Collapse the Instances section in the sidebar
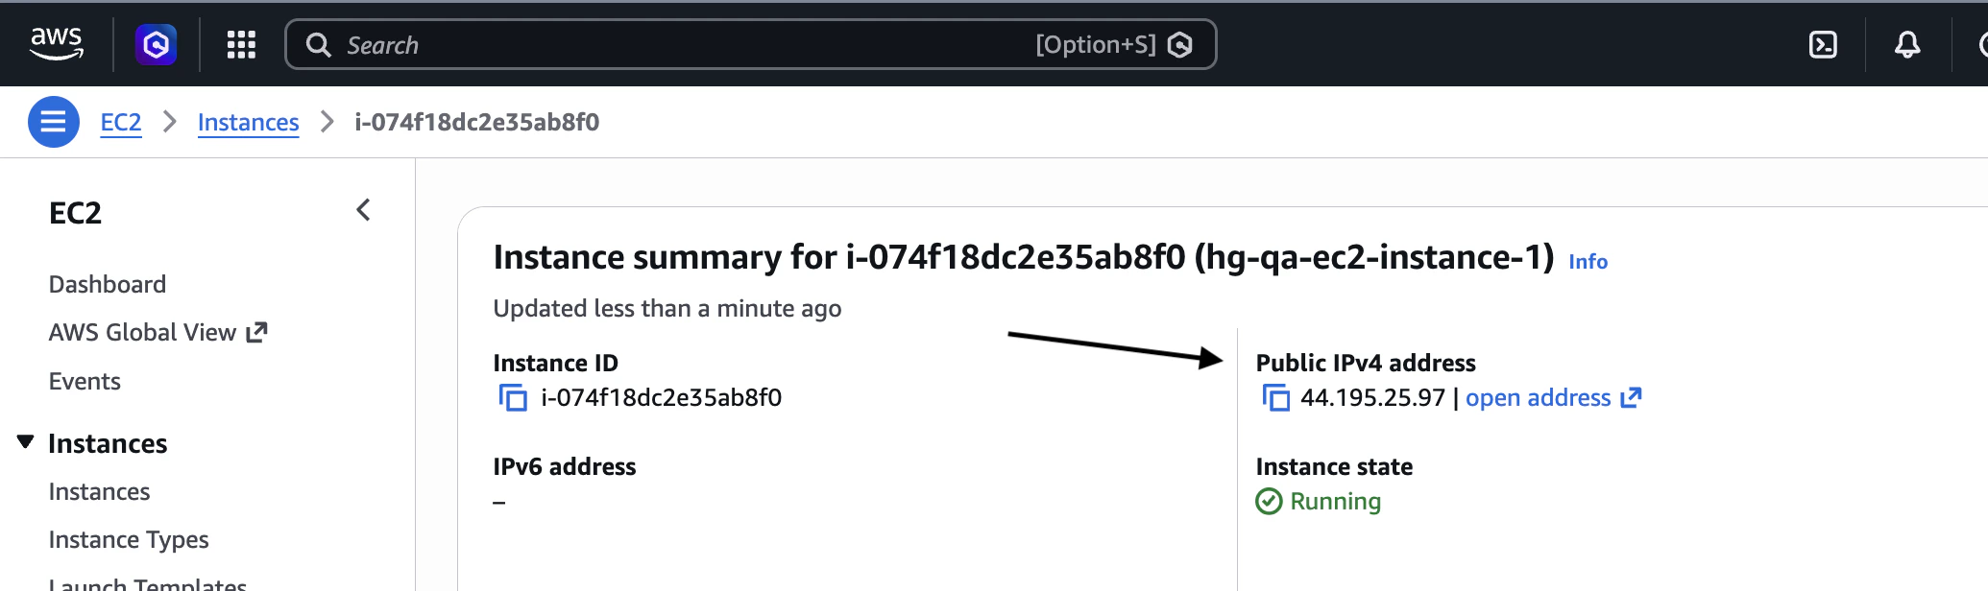The image size is (1988, 591). pyautogui.click(x=26, y=441)
